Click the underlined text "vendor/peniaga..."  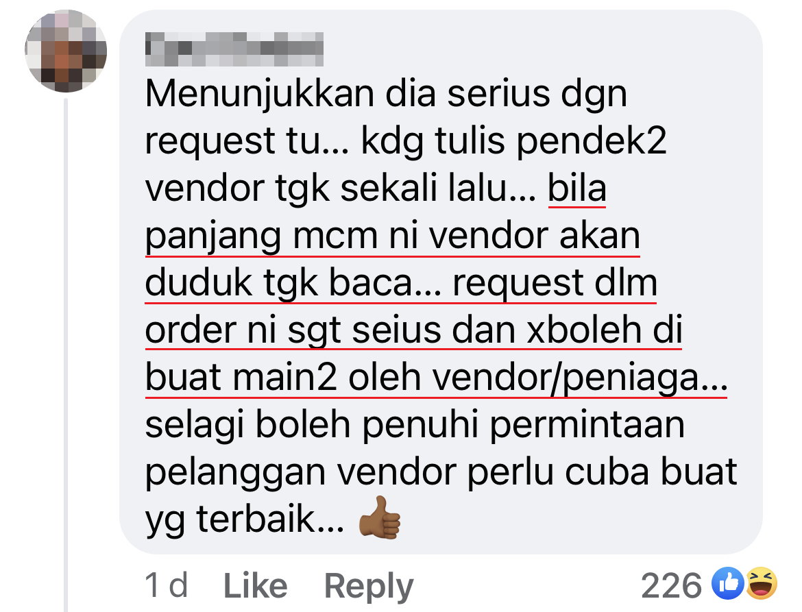580,378
